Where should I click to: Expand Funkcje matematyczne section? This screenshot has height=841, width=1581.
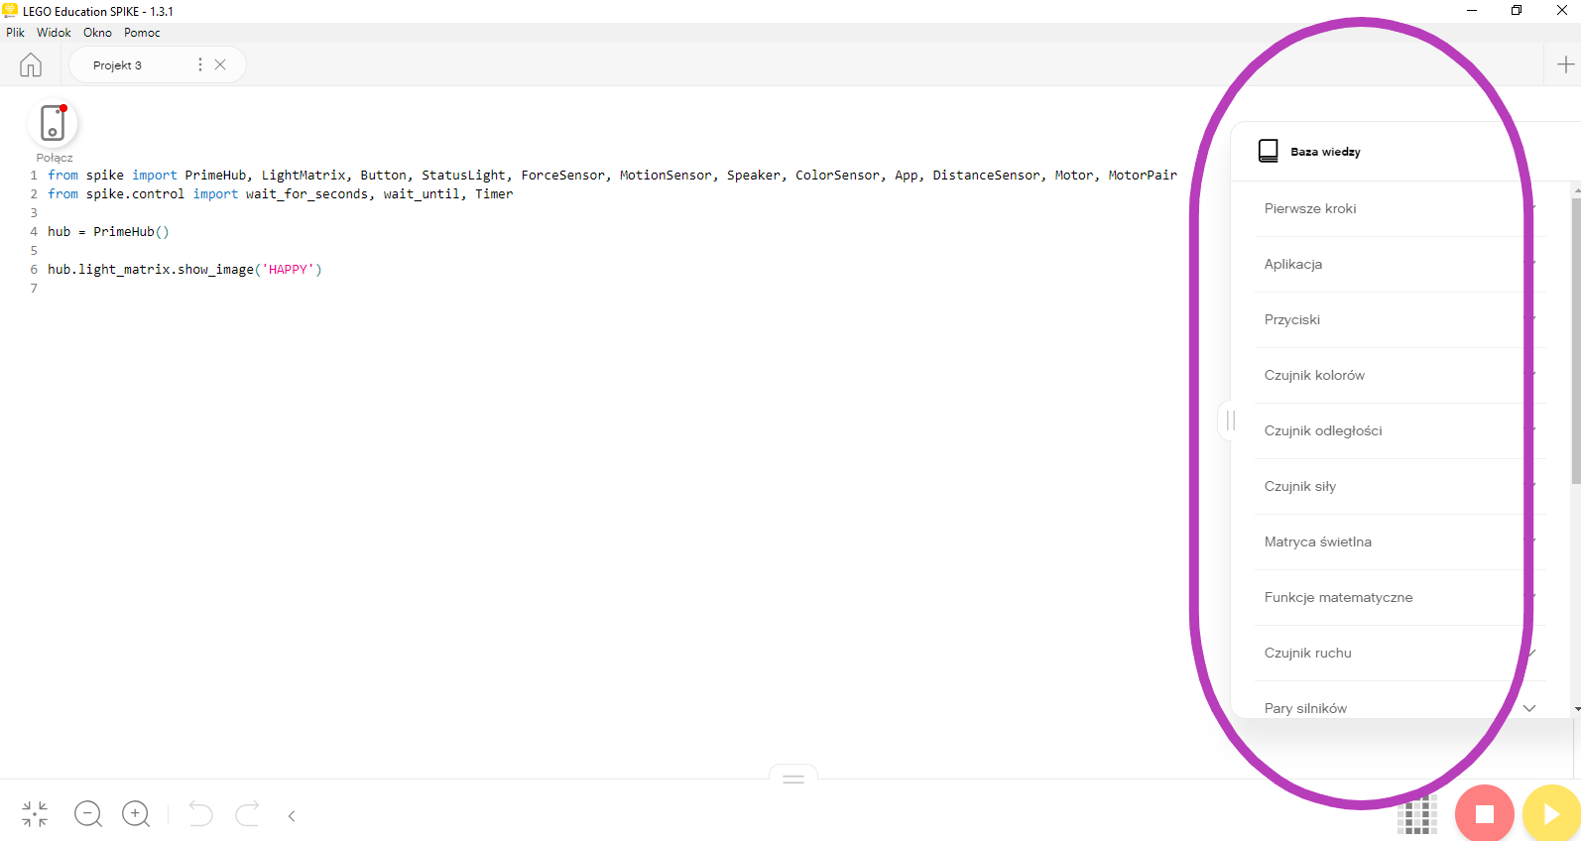[1399, 597]
